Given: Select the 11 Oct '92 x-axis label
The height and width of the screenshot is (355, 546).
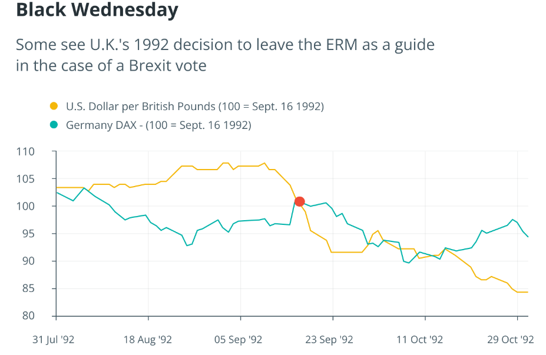Looking at the screenshot, I should [419, 340].
